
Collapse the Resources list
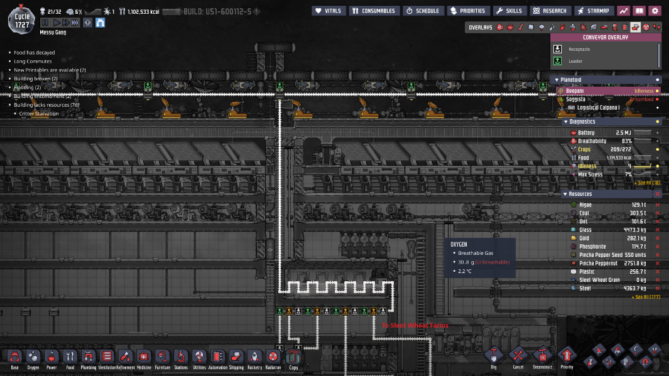(565, 194)
